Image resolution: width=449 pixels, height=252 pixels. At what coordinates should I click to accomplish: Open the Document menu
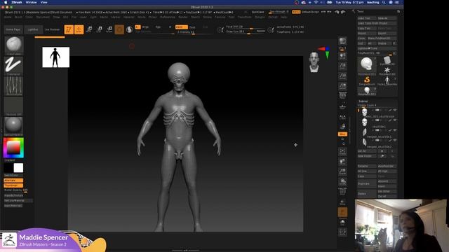point(43,17)
